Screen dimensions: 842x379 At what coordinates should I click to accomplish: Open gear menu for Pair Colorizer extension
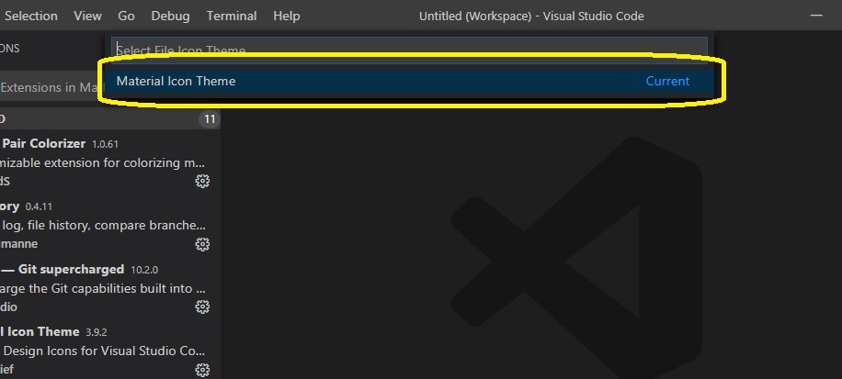pos(202,181)
